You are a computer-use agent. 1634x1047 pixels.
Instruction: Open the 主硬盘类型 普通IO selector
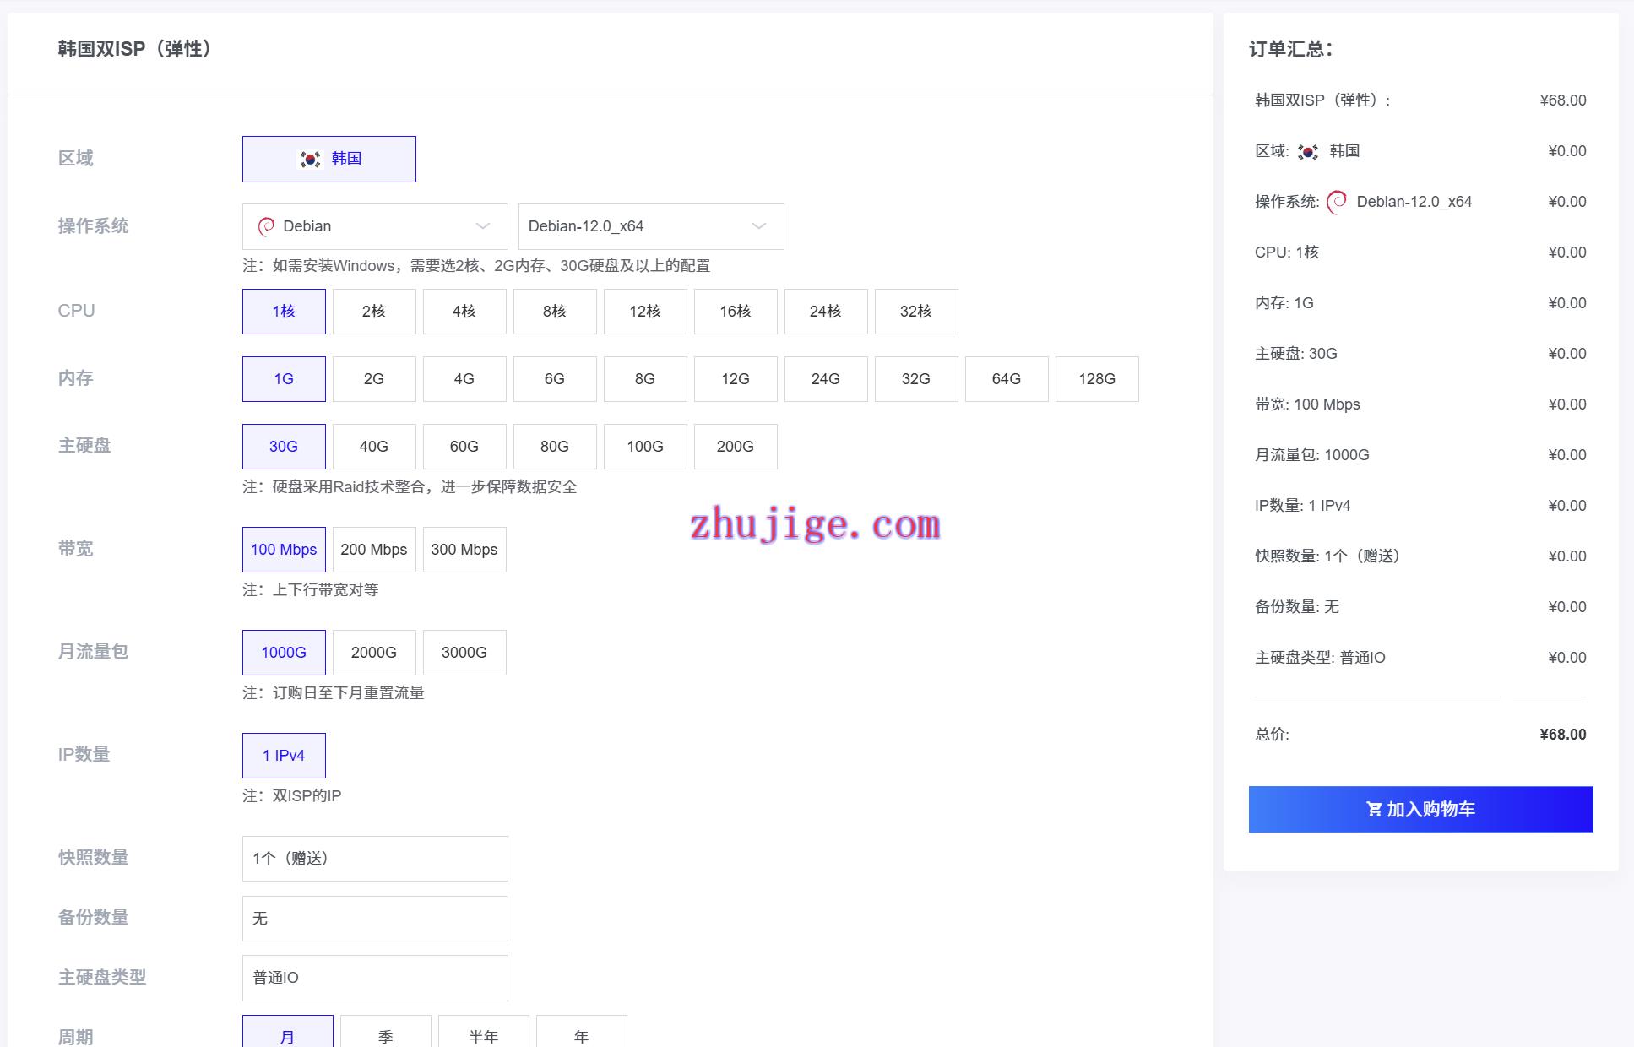375,978
